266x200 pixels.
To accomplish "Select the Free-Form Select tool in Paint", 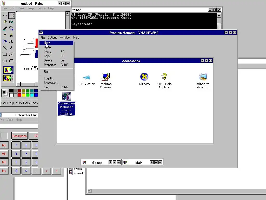I will pos(5,15).
